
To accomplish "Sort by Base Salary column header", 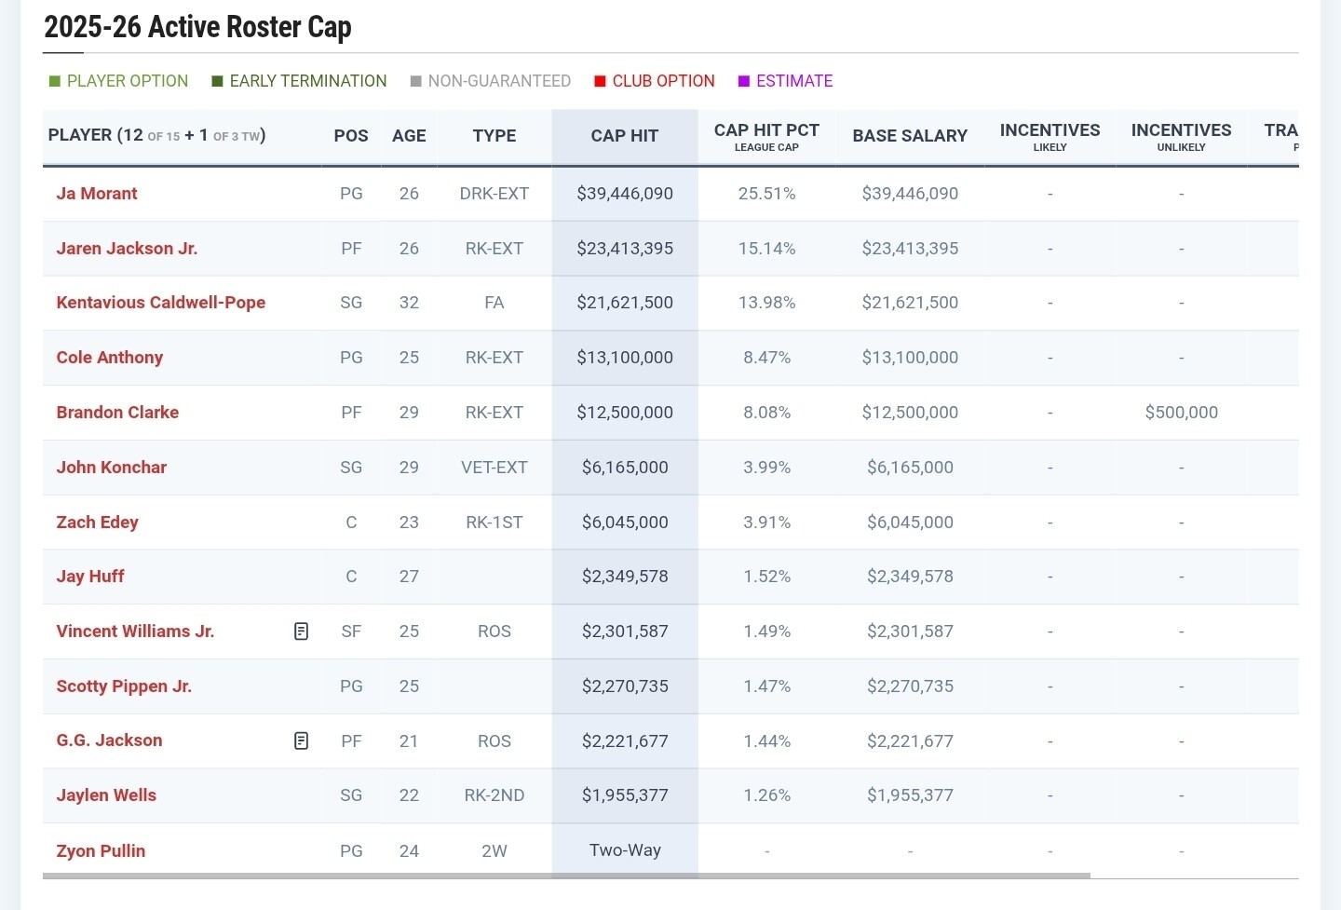I will (x=910, y=136).
